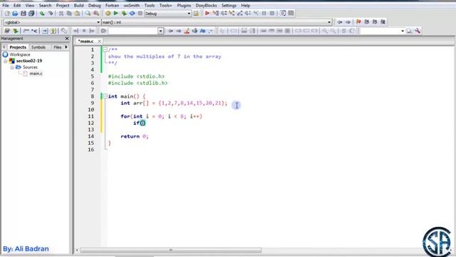Switch to the Files tab

coord(58,47)
